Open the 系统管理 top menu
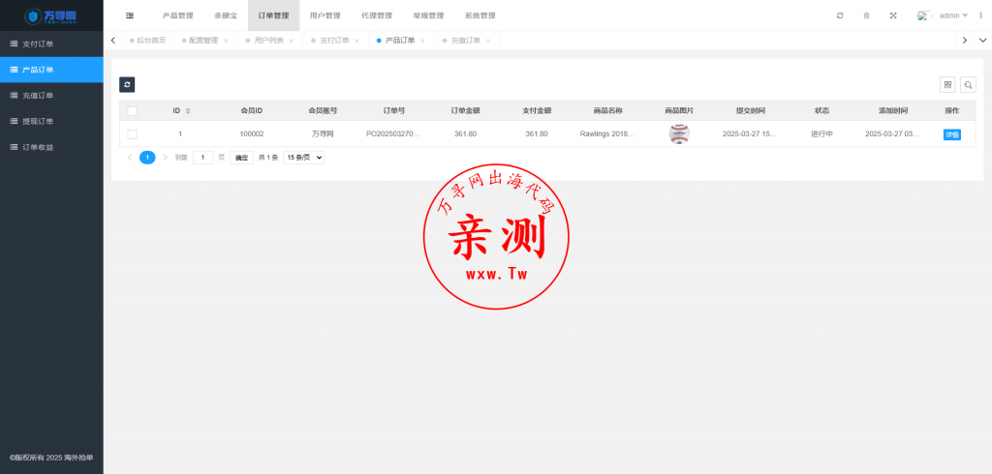 tap(480, 15)
